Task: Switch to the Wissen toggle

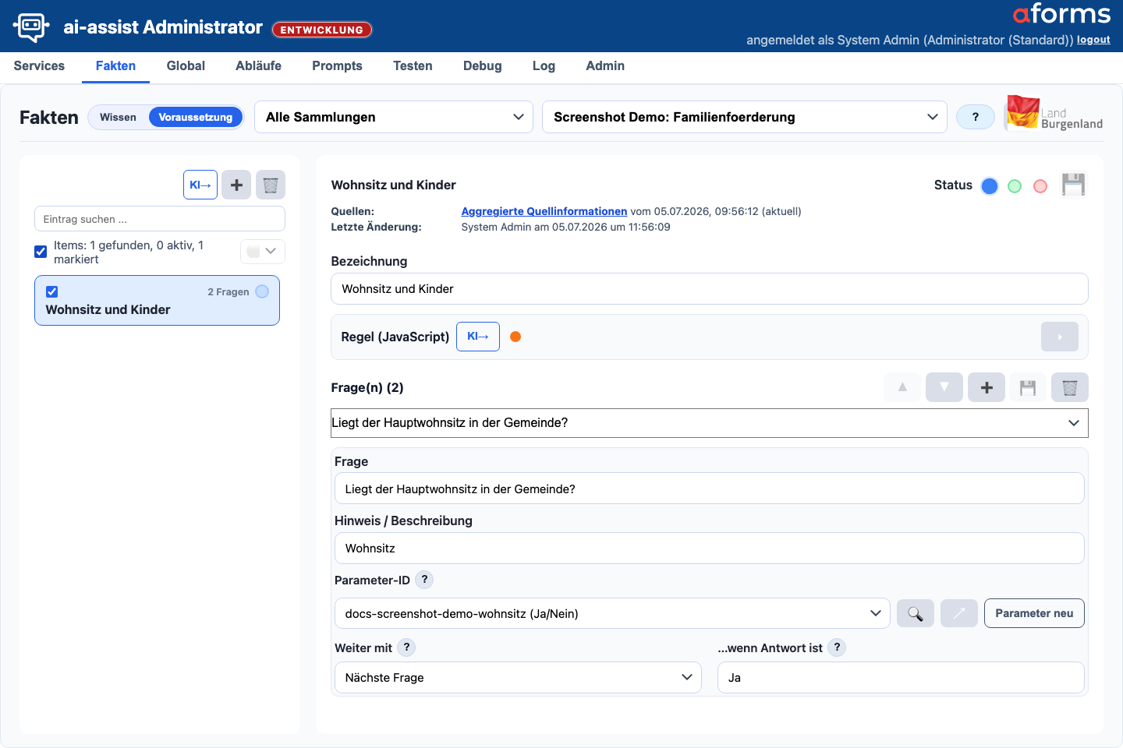Action: [x=118, y=117]
